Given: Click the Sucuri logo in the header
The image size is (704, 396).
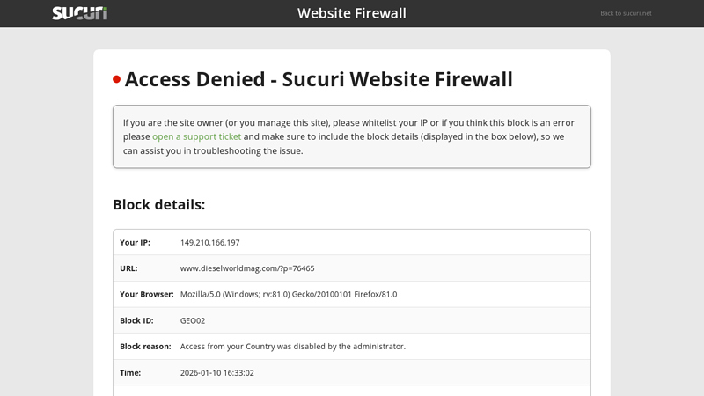Looking at the screenshot, I should click(x=79, y=13).
